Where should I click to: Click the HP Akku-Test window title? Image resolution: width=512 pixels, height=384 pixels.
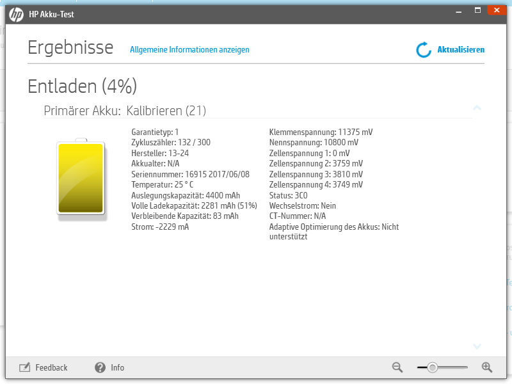(x=51, y=14)
